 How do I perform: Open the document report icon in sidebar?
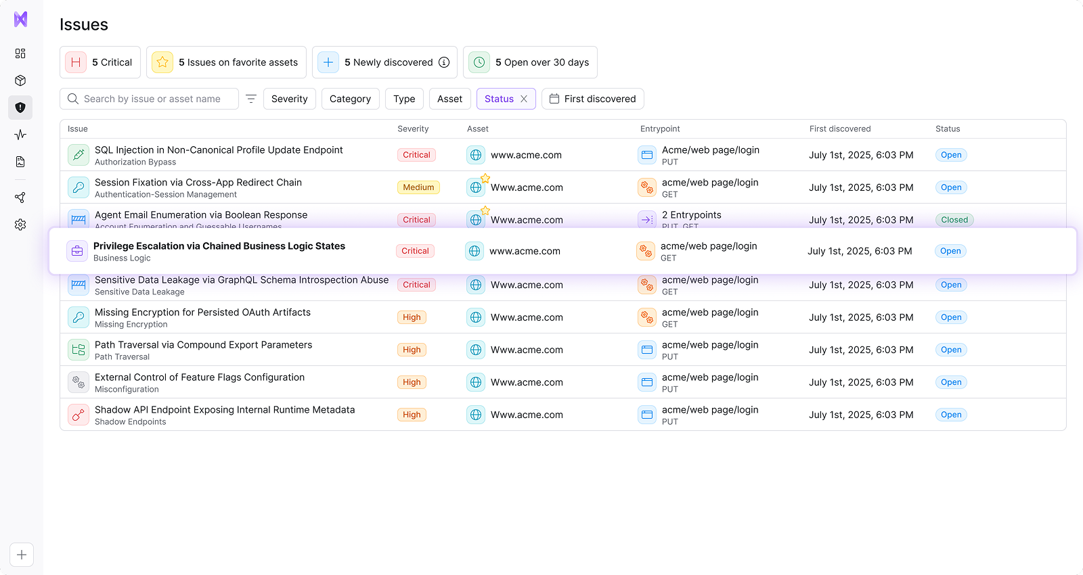click(20, 162)
